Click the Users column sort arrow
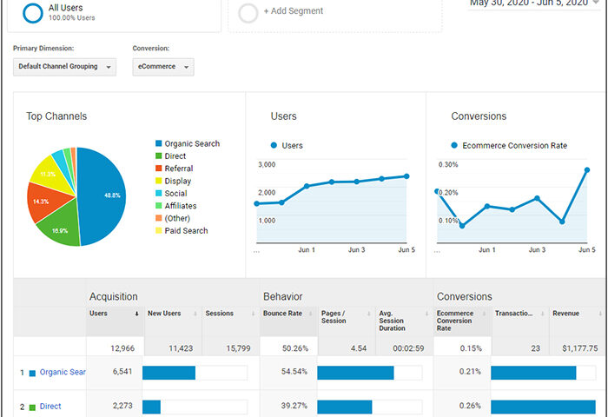Screen dimensions: 608x417 tap(136, 314)
